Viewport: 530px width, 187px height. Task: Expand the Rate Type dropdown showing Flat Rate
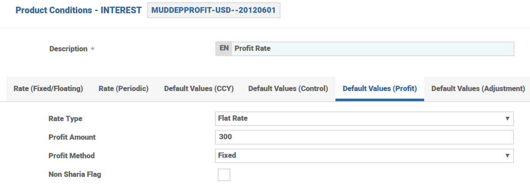tap(364, 118)
